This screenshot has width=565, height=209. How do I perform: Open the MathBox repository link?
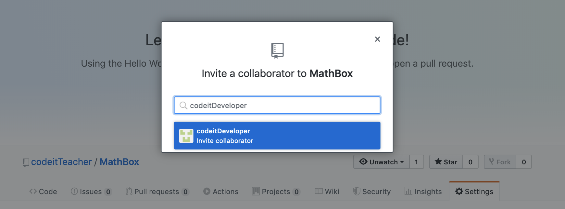[x=119, y=162]
